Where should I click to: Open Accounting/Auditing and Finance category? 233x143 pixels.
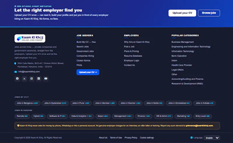pyautogui.click(x=187, y=79)
